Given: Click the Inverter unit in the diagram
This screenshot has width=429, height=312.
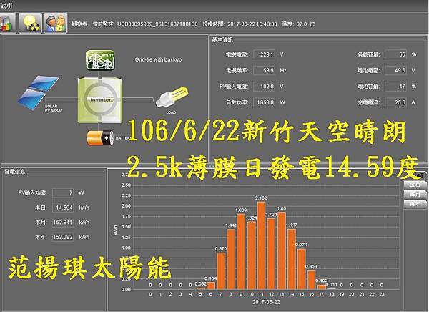Looking at the screenshot, I should (100, 100).
